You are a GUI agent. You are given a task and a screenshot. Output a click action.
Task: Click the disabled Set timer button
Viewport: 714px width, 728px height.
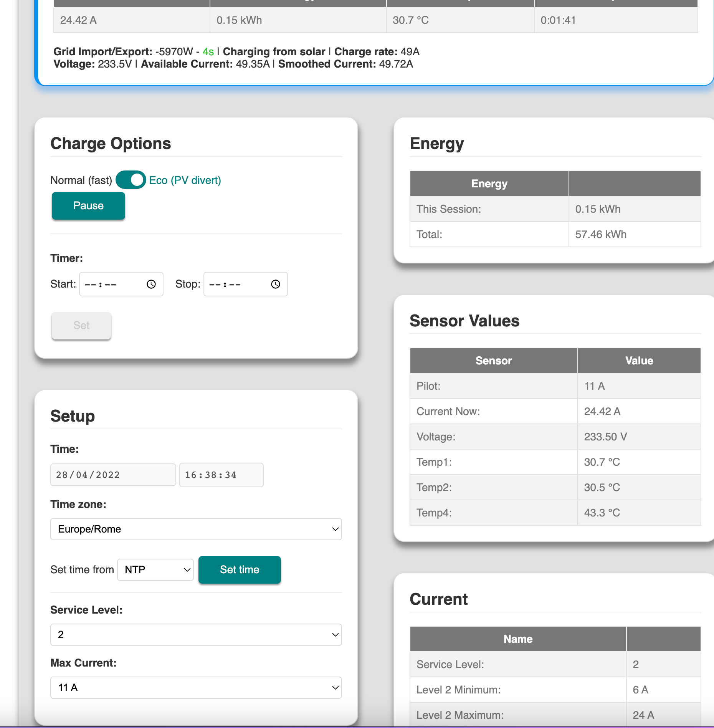[x=81, y=326]
